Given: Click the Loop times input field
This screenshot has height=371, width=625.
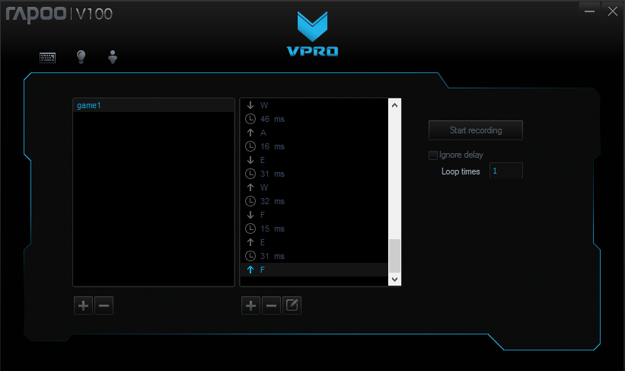Looking at the screenshot, I should [x=505, y=171].
